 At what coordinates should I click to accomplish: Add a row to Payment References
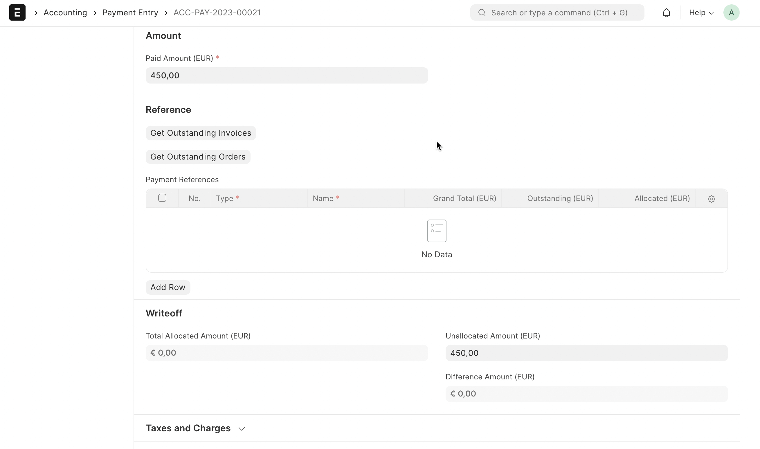[x=168, y=287]
